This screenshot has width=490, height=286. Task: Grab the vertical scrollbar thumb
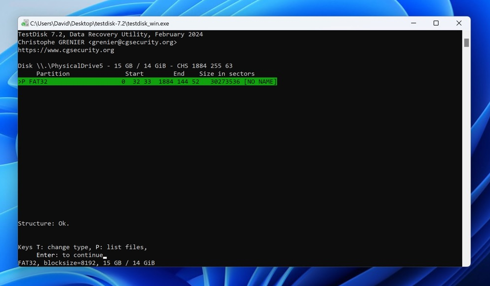(x=466, y=43)
